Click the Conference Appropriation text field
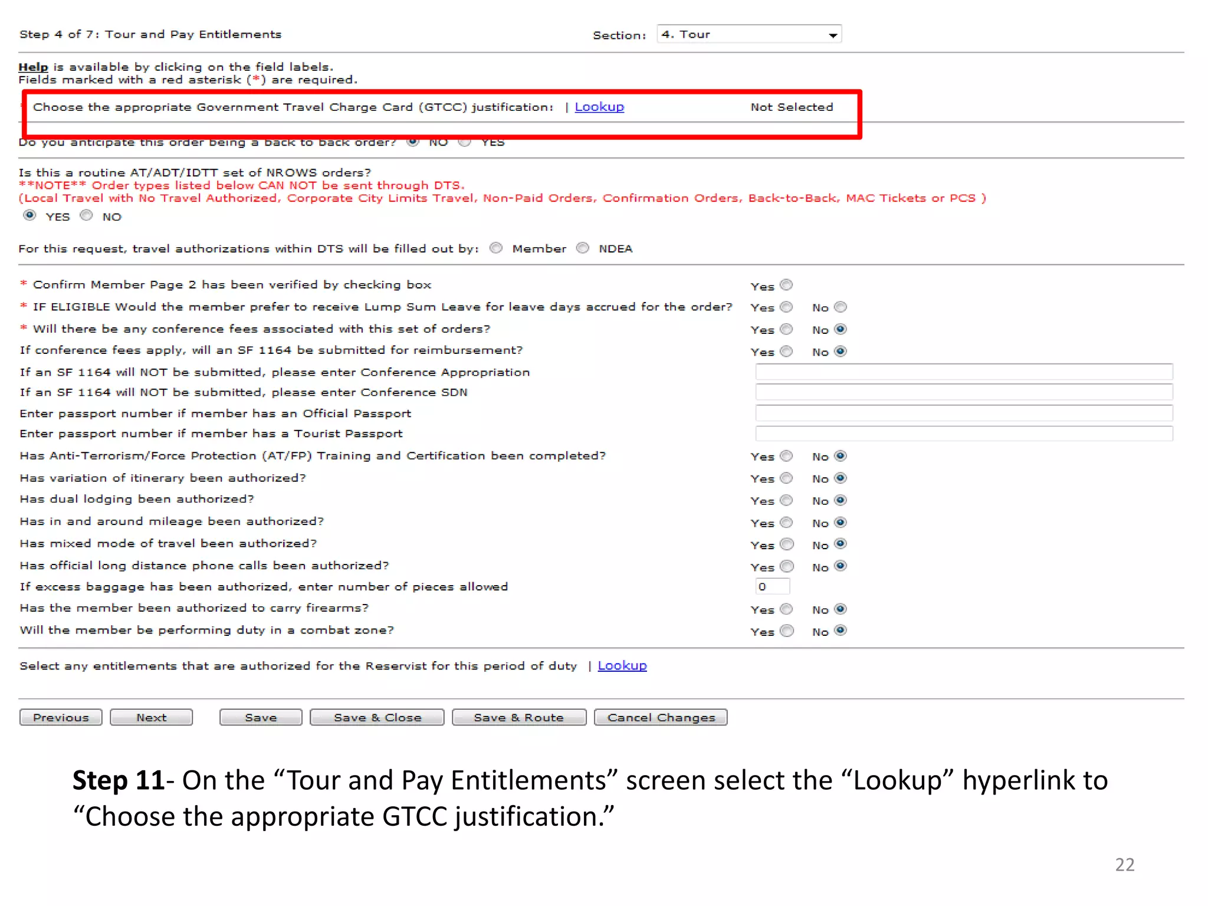Viewport: 1208px width, 906px height. [963, 372]
